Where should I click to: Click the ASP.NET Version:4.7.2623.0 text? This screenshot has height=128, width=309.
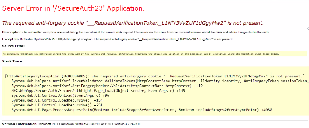pyautogui.click(x=121, y=124)
